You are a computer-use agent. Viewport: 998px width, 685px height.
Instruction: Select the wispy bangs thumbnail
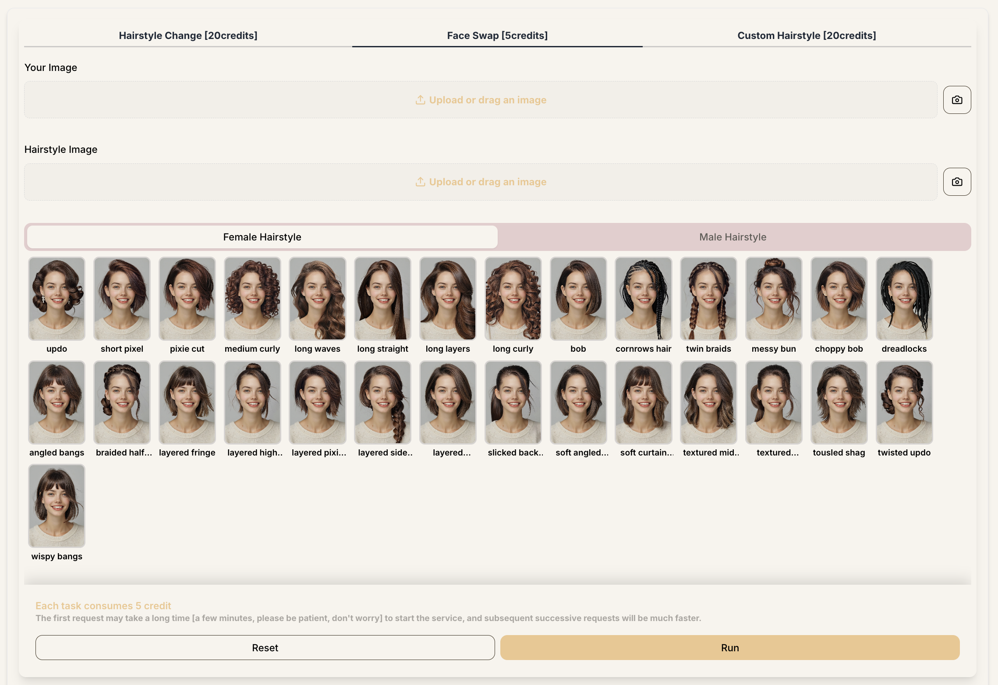(57, 506)
